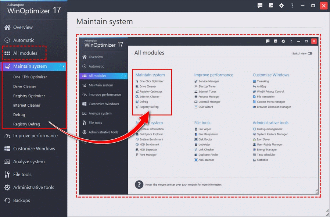
Task: Click Backup management text in inner module grid
Action: point(270,129)
